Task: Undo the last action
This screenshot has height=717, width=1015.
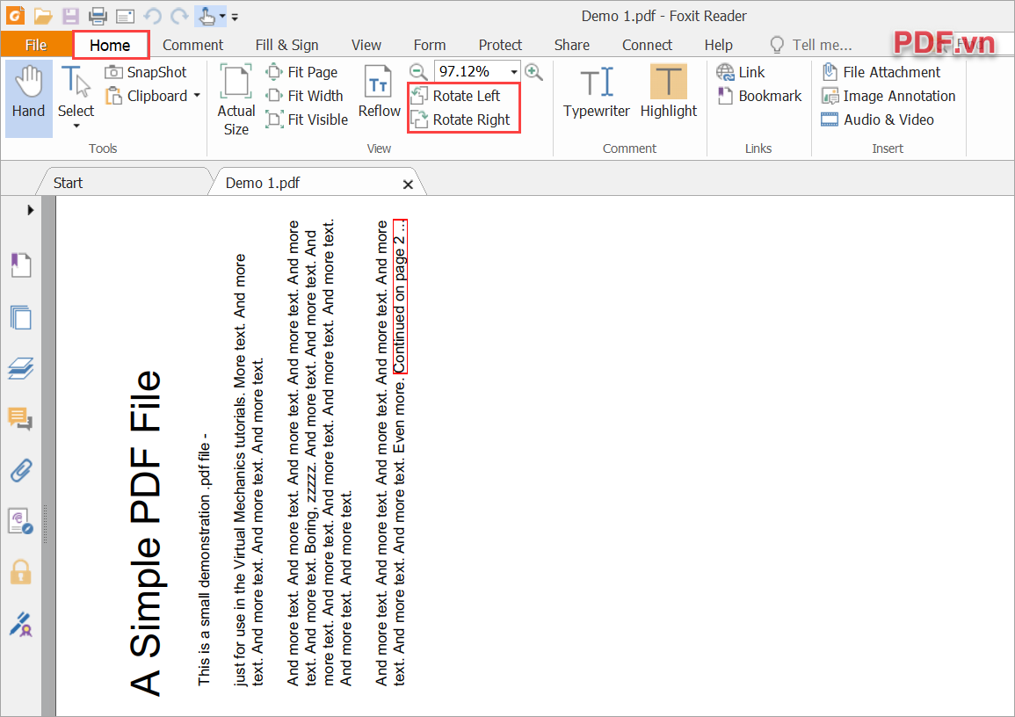Action: tap(153, 16)
